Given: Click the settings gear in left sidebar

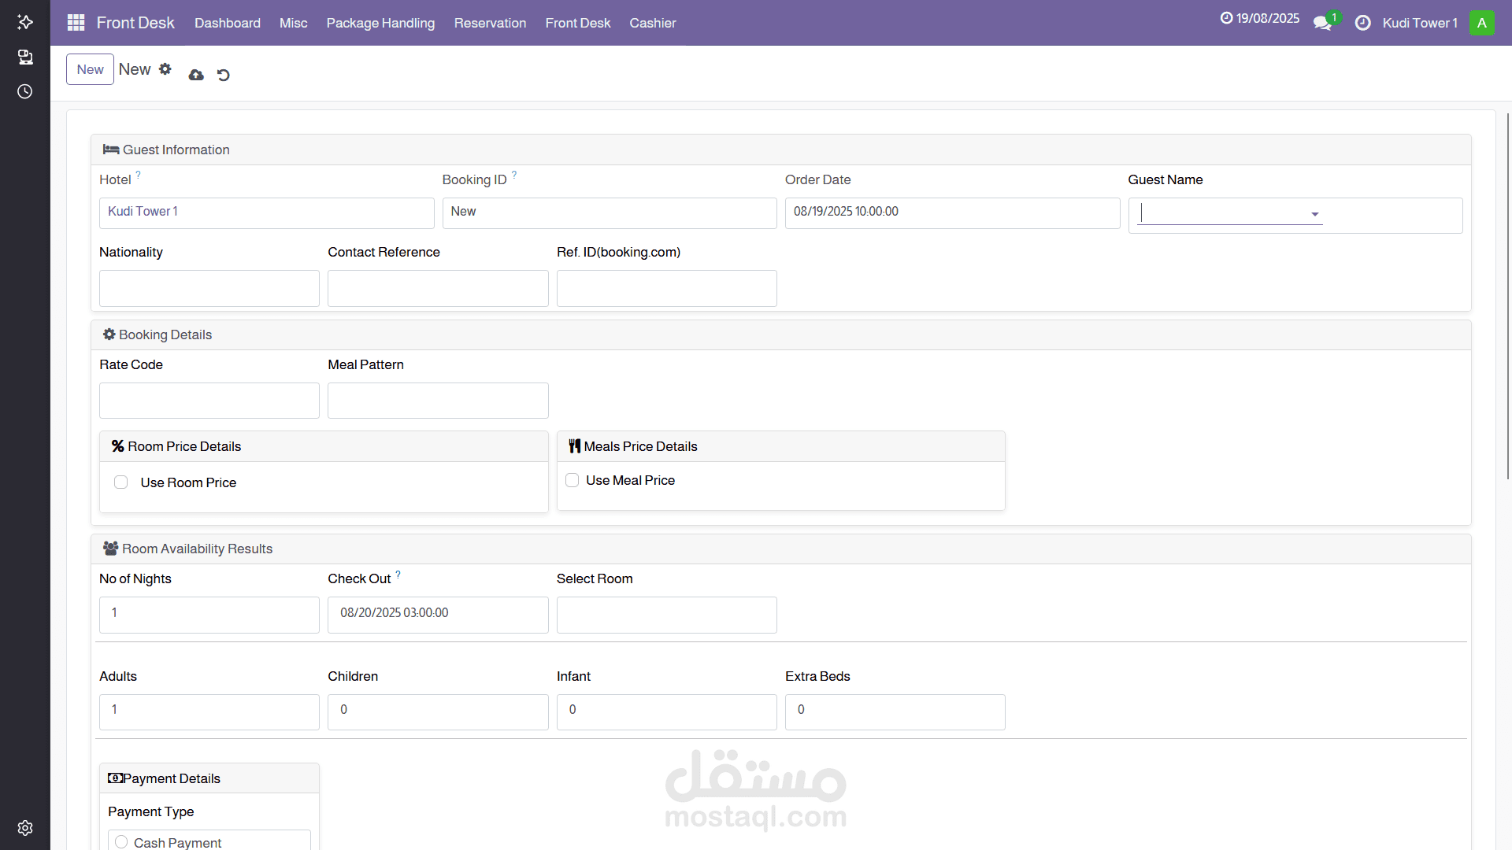Looking at the screenshot, I should (x=25, y=828).
